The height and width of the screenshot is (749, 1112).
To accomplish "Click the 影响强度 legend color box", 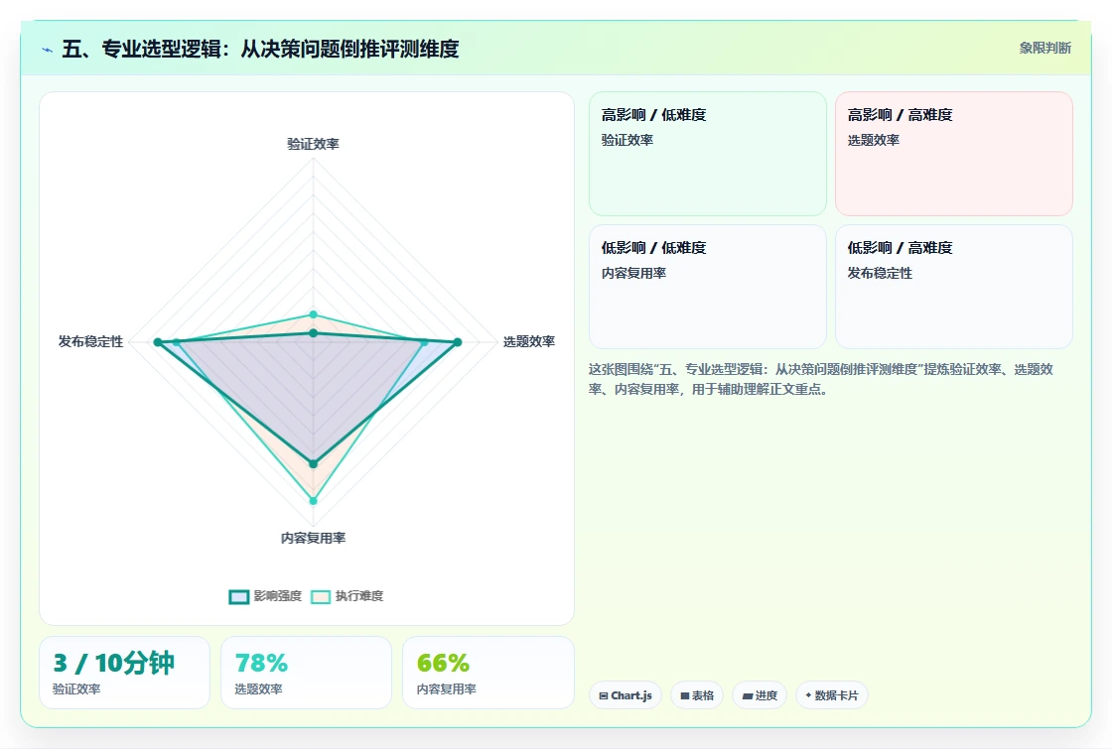I will coord(239,596).
